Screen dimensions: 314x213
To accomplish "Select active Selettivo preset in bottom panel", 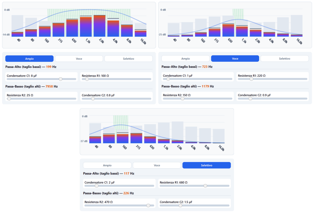I will pyautogui.click(x=207, y=165).
